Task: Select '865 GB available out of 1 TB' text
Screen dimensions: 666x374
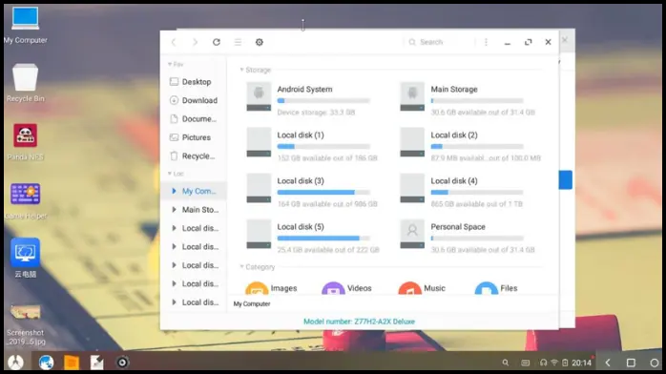Action: tap(476, 204)
